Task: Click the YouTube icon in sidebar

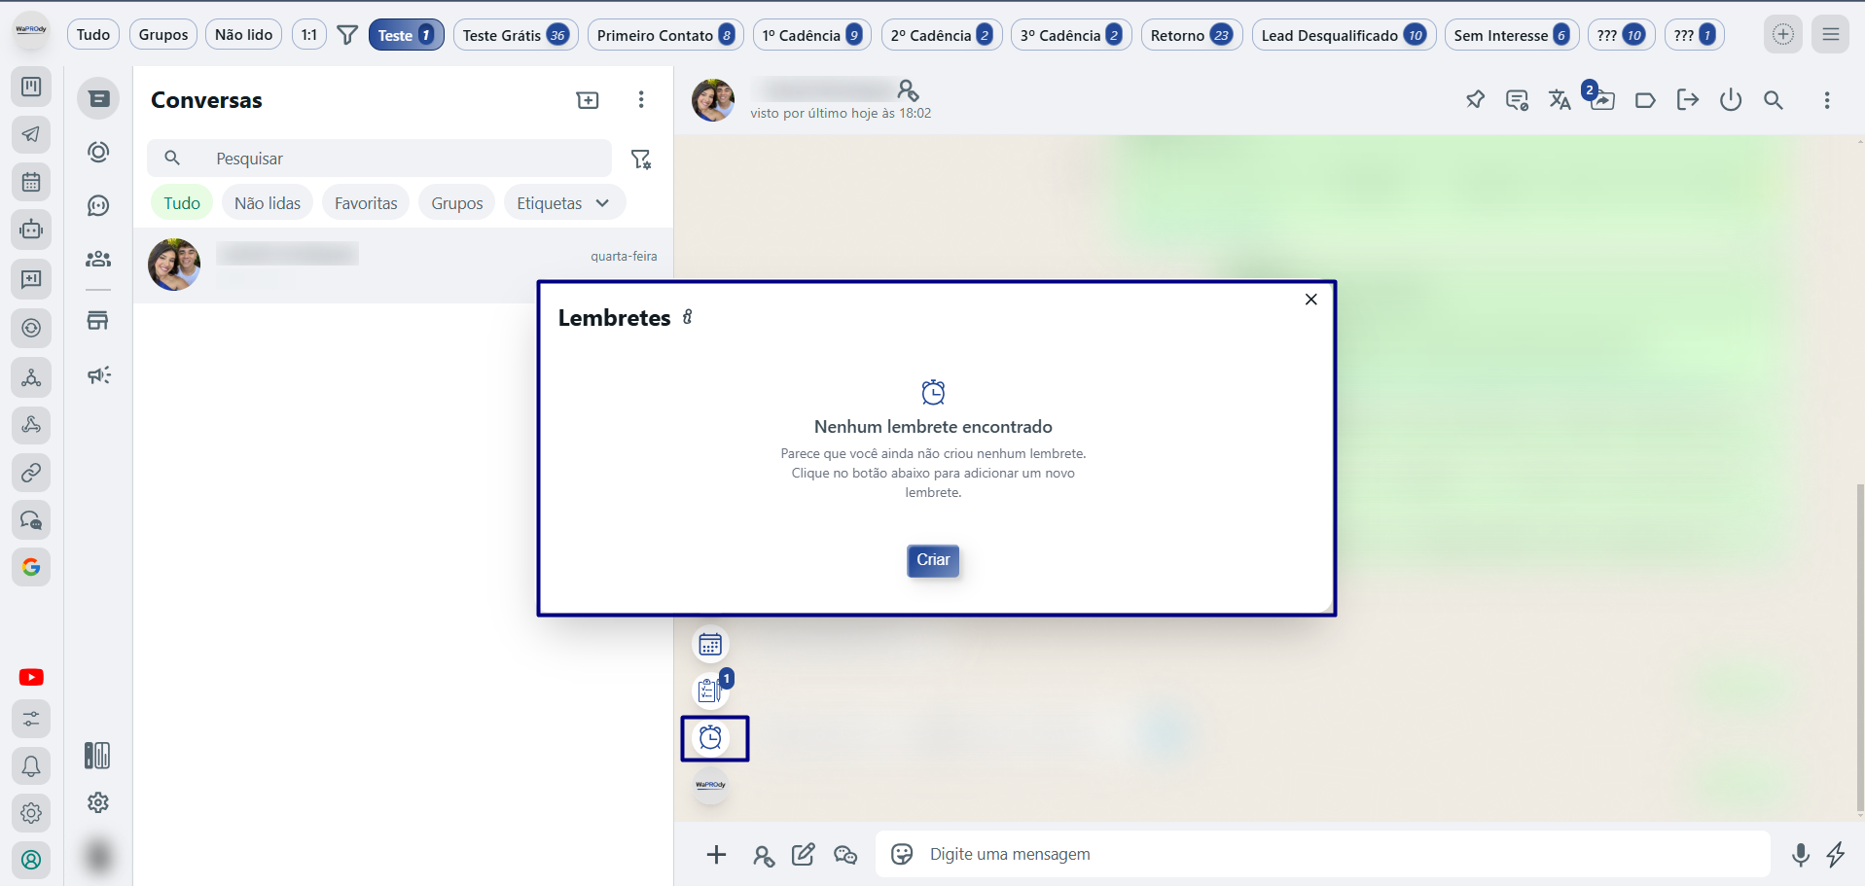Action: pyautogui.click(x=31, y=678)
